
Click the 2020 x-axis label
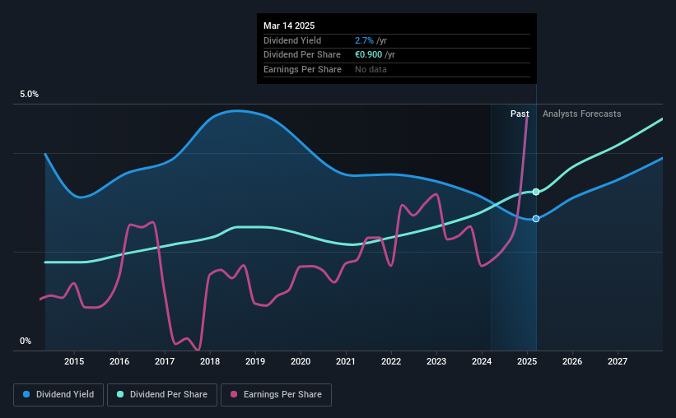tap(301, 361)
